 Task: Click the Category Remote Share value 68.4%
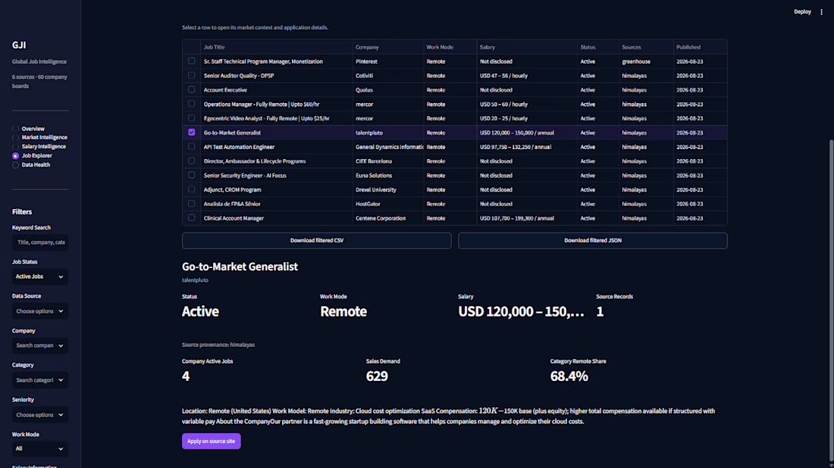pos(569,376)
